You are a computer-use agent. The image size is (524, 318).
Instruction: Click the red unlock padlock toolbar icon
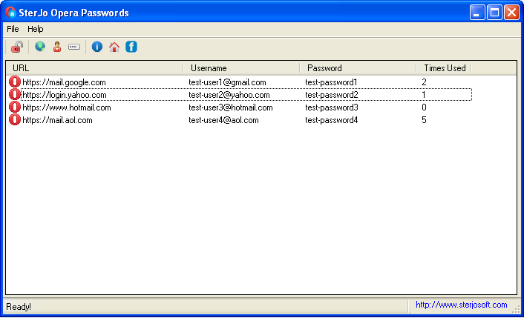pyautogui.click(x=16, y=47)
